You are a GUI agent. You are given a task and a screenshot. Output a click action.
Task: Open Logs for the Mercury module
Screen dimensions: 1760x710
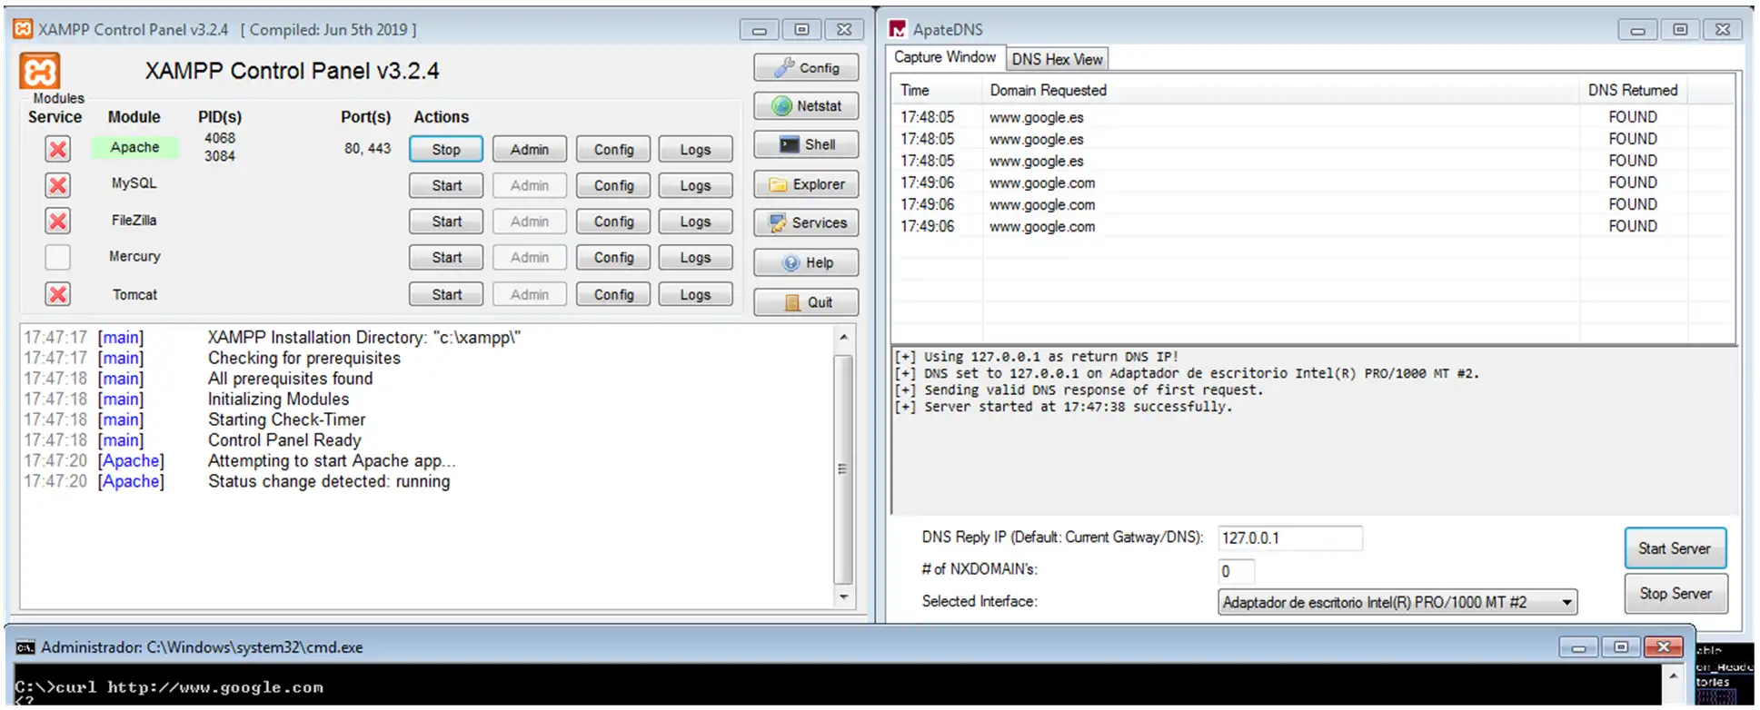click(695, 258)
